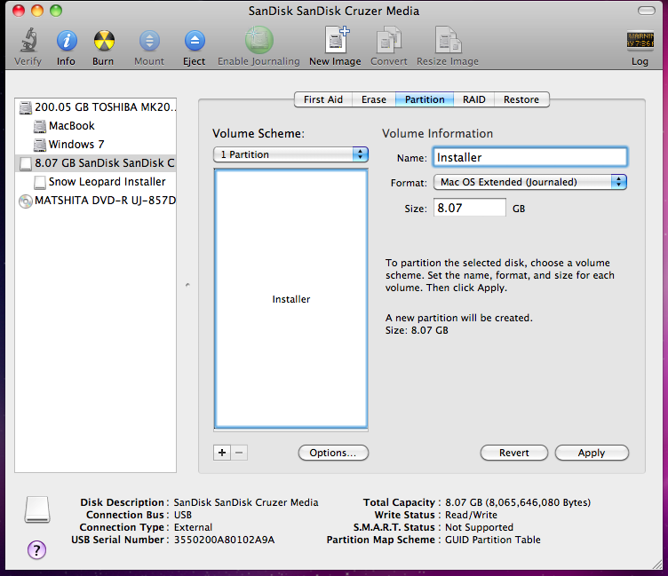Add a partition with the plus button
This screenshot has width=668, height=576.
(x=222, y=453)
